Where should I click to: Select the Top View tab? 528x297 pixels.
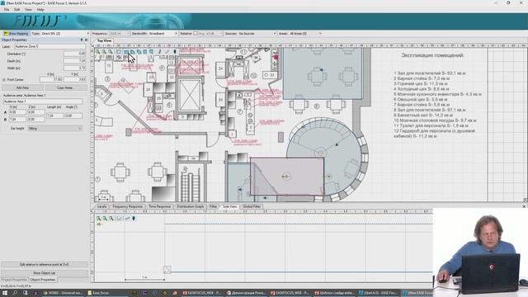point(104,40)
